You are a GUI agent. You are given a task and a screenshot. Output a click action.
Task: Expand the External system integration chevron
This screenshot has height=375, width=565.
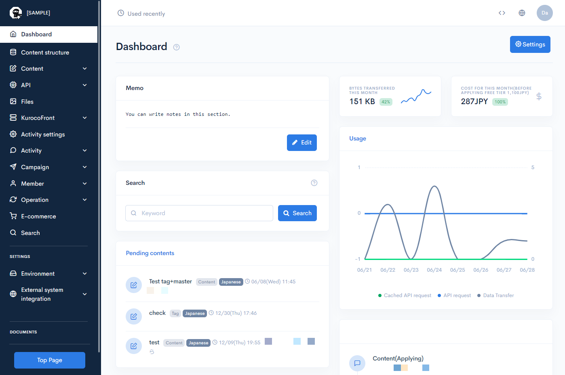85,294
